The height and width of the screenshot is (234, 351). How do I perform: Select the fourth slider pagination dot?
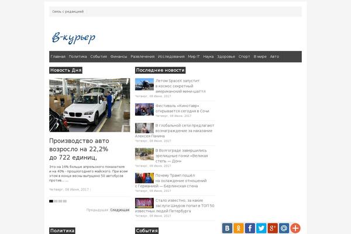65,201
